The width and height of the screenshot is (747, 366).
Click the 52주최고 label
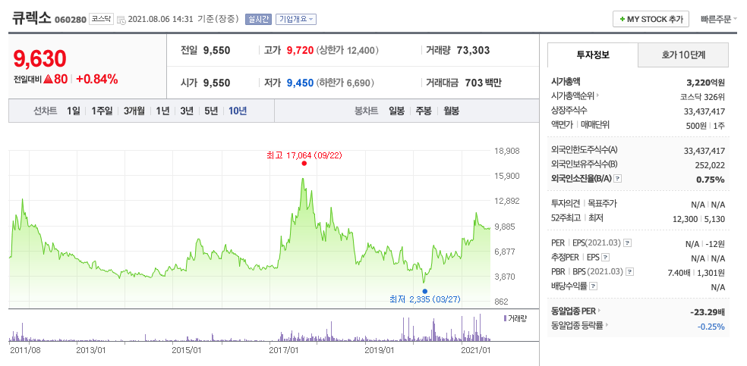566,218
